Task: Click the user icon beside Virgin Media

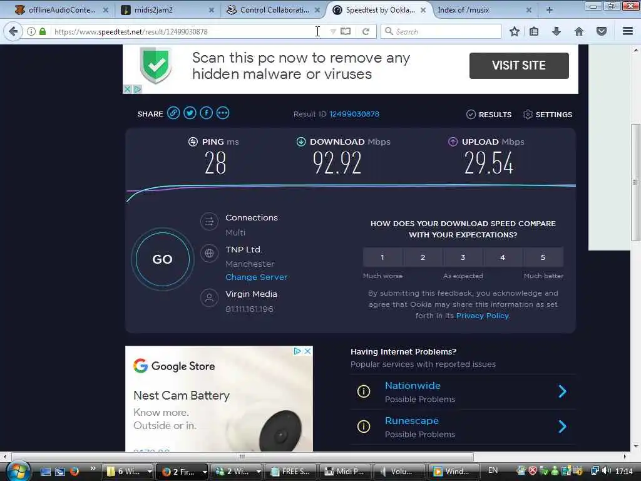Action: tap(209, 297)
